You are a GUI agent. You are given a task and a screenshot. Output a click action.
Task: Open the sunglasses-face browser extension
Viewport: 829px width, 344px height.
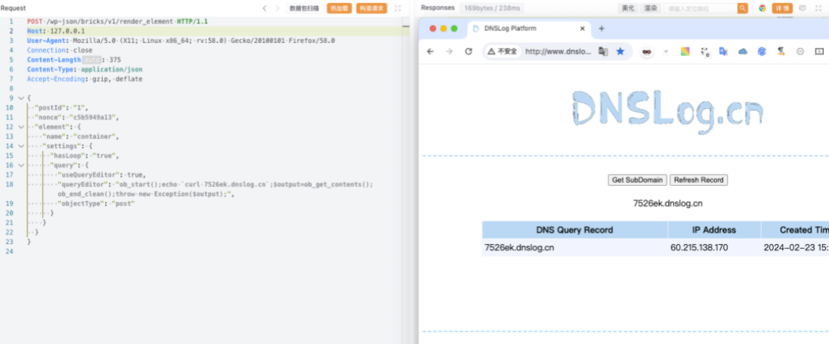pos(647,51)
